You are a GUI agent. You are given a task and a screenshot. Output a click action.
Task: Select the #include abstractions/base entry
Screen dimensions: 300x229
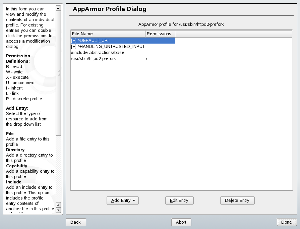[x=98, y=52]
